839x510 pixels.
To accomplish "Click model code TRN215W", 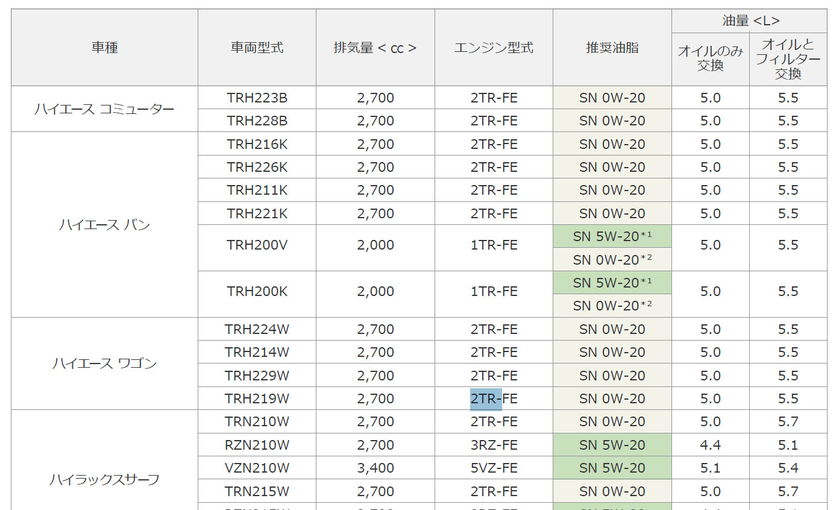I will (257, 491).
